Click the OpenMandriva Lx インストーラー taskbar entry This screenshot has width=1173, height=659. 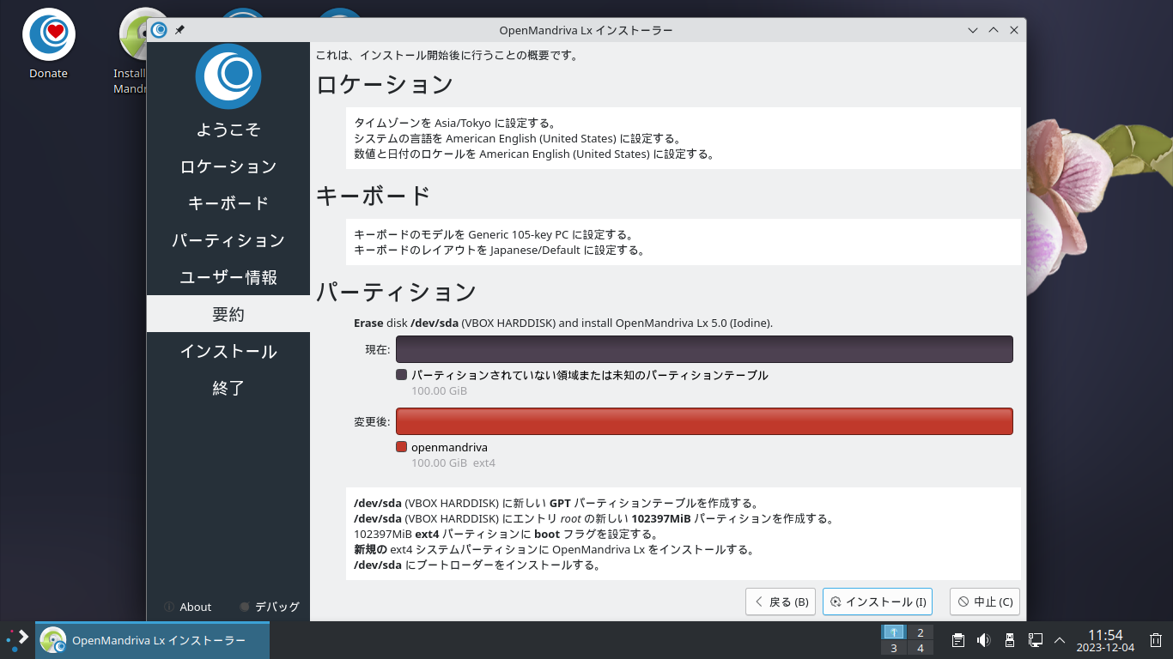[x=152, y=640]
